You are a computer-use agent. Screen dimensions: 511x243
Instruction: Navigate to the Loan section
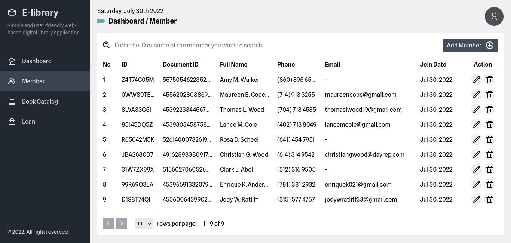[28, 121]
